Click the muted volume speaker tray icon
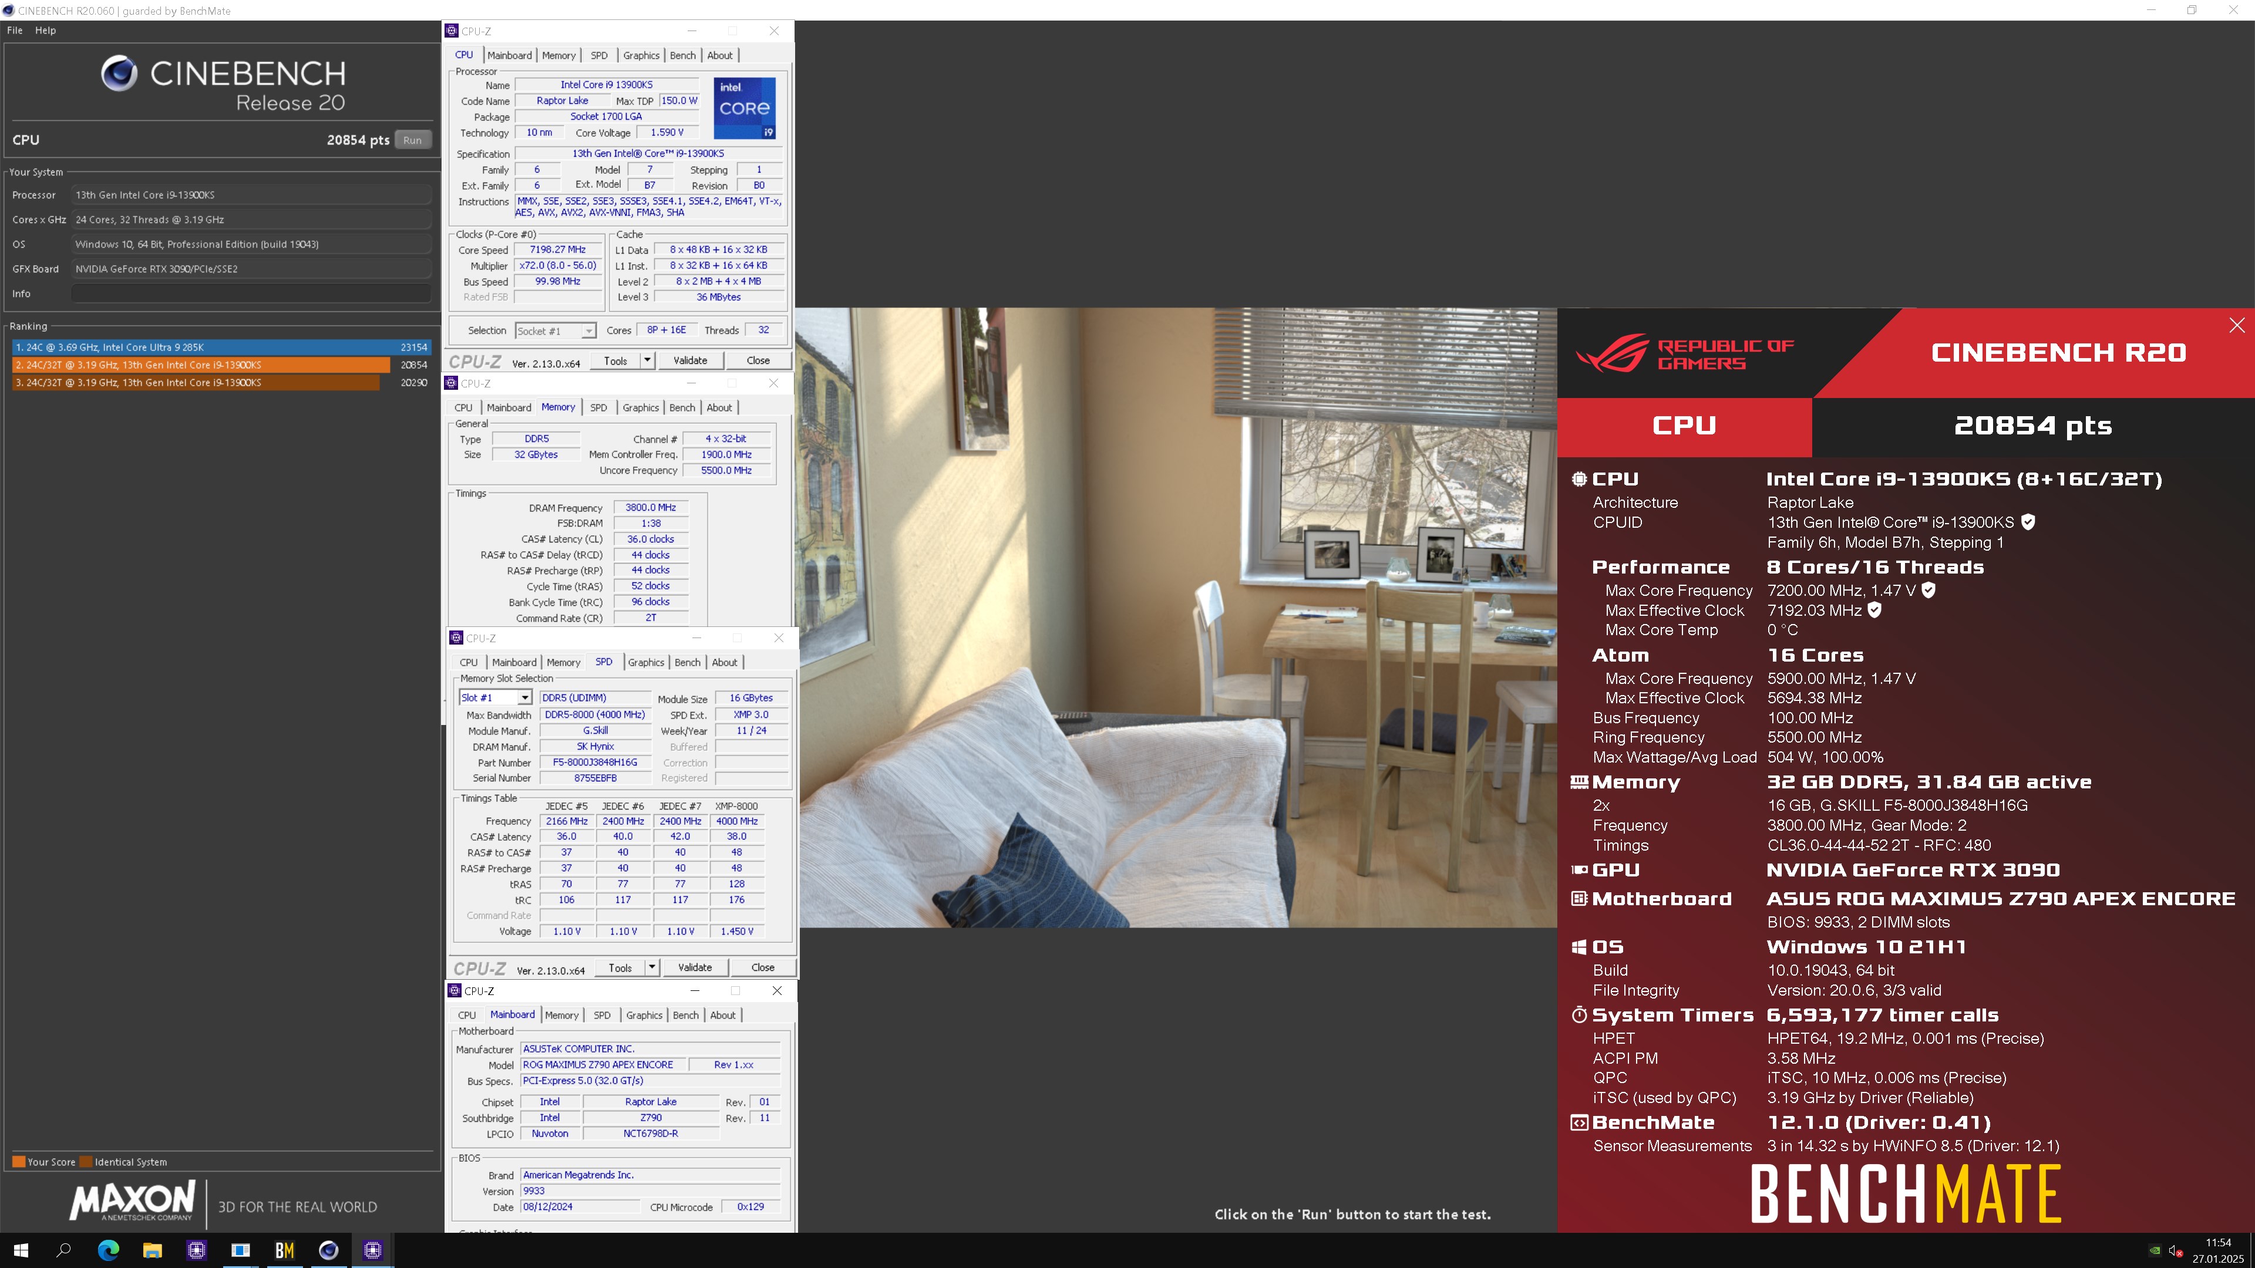Viewport: 2255px width, 1268px height. [x=2176, y=1250]
